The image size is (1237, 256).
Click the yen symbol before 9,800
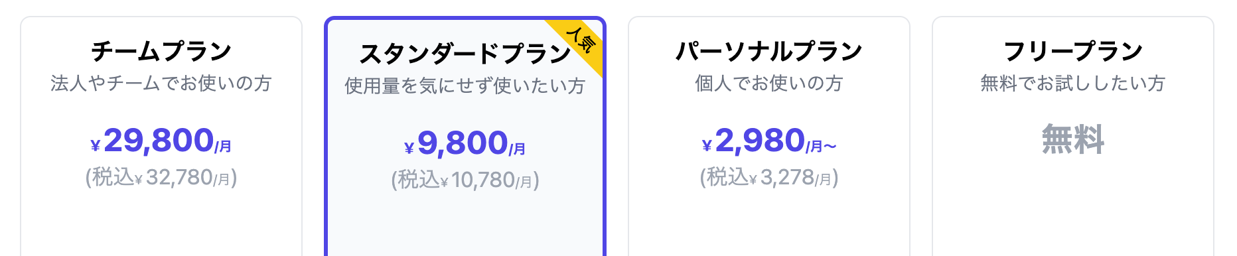point(409,149)
